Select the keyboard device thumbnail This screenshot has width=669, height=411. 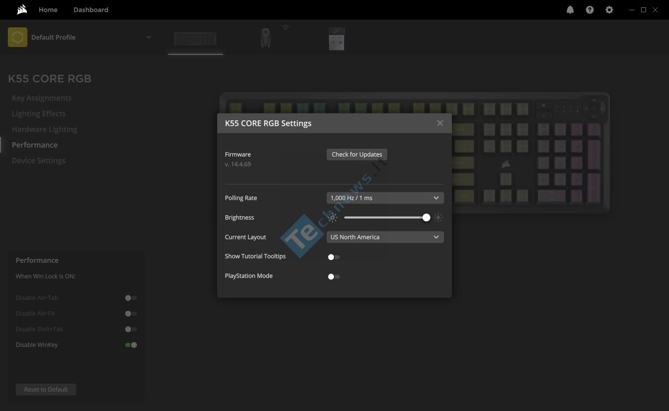tap(196, 39)
